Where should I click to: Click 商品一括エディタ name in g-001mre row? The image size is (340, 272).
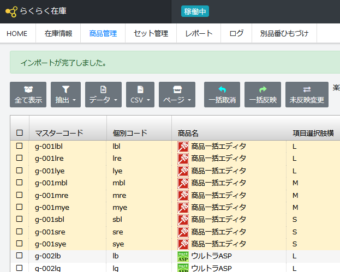[x=218, y=195]
